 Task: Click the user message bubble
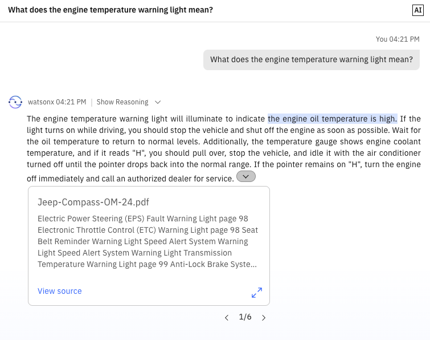312,59
